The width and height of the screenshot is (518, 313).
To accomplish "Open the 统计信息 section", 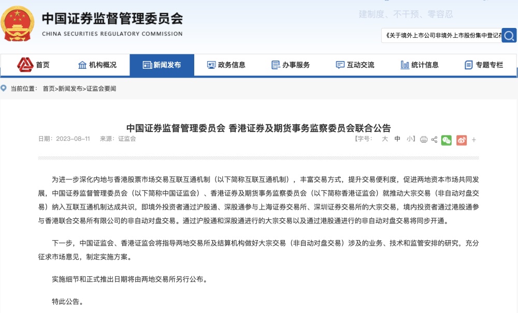I will pos(420,65).
